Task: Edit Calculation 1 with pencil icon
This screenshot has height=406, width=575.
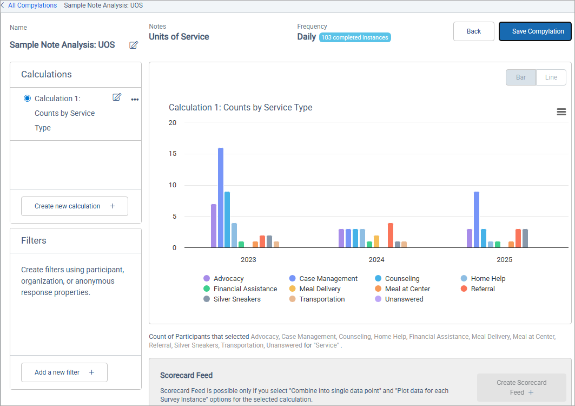Action: [117, 97]
